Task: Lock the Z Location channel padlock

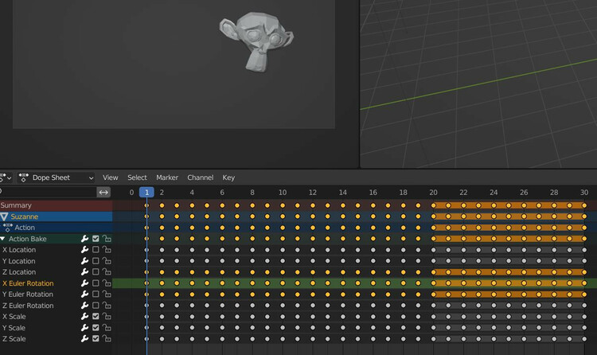Action: tap(107, 272)
